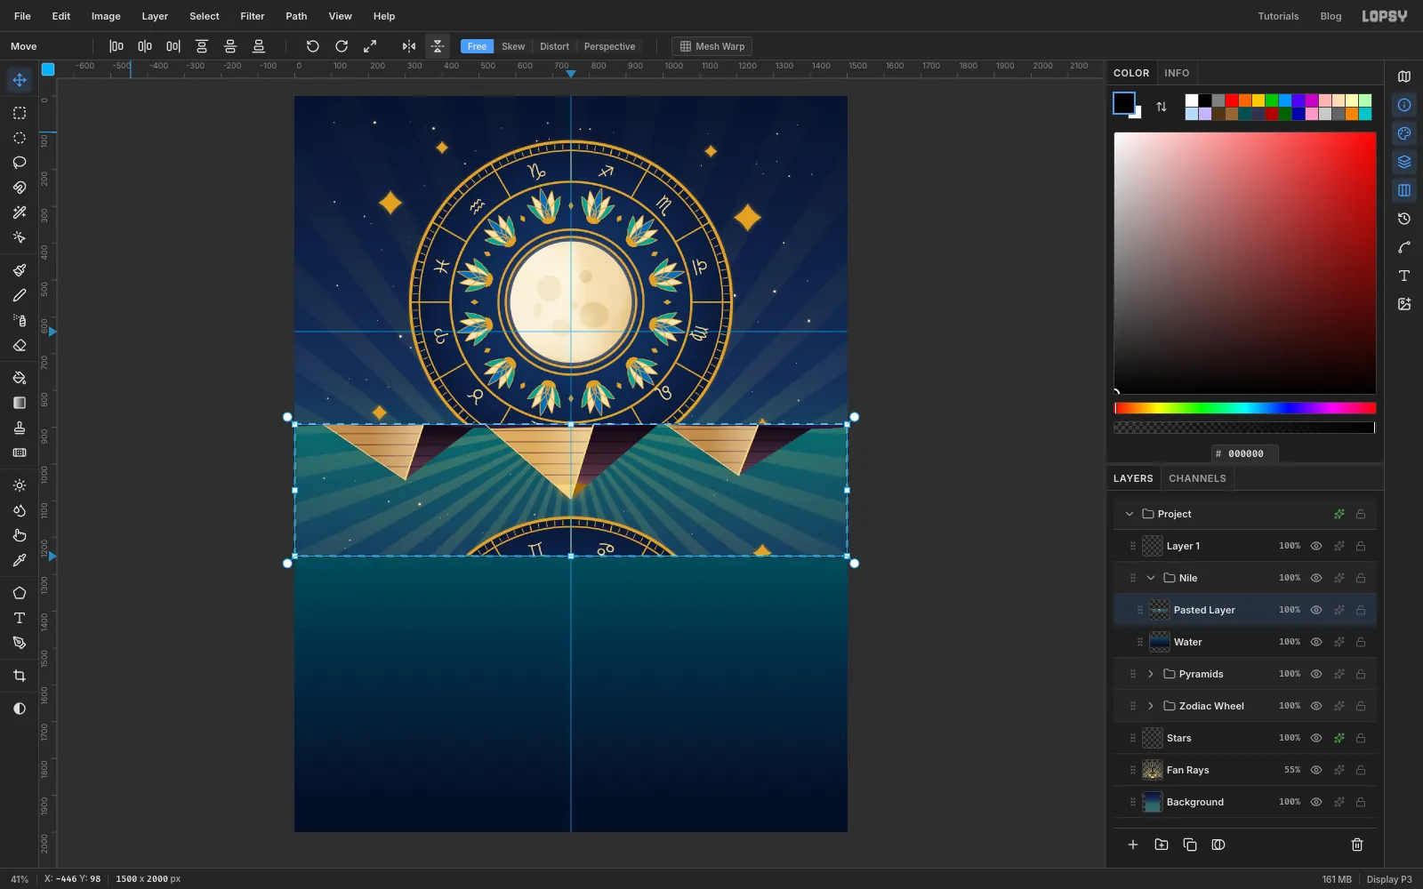Image resolution: width=1423 pixels, height=889 pixels.
Task: Select the eyedropper tool
Action: (x=19, y=560)
